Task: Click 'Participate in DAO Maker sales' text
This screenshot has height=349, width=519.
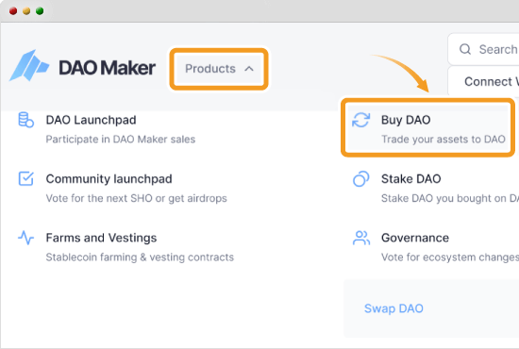Action: tap(121, 140)
